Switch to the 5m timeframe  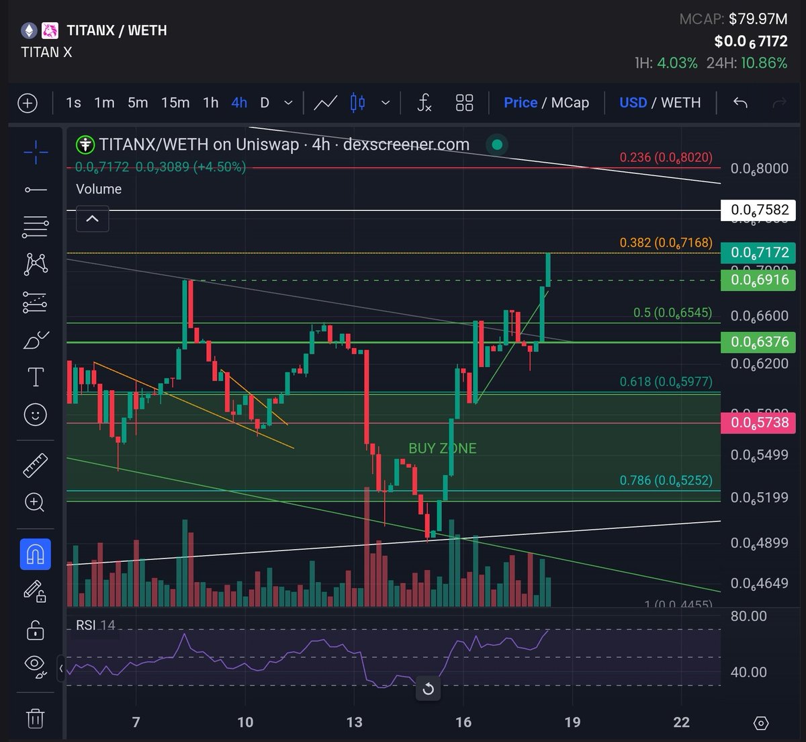click(x=138, y=103)
